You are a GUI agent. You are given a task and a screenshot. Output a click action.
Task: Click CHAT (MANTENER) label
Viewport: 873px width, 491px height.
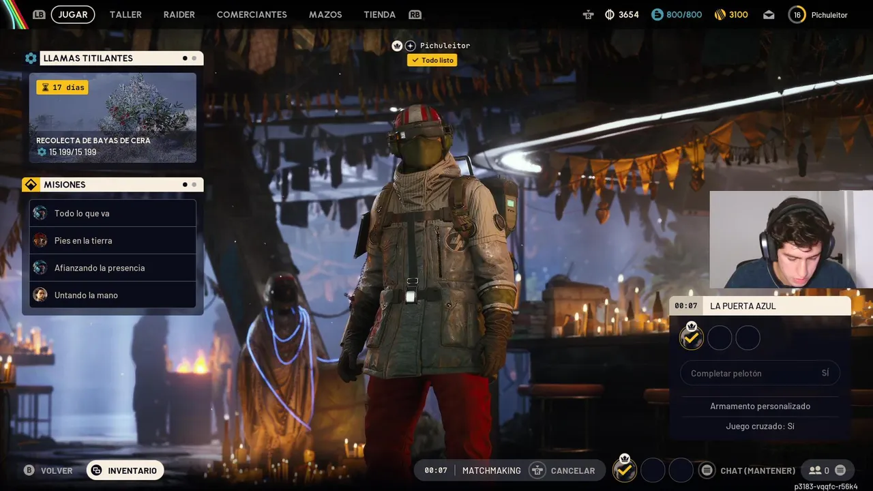[758, 471]
